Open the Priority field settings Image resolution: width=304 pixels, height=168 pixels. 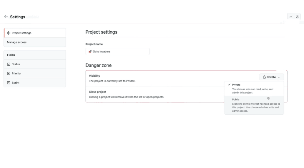tap(16, 74)
